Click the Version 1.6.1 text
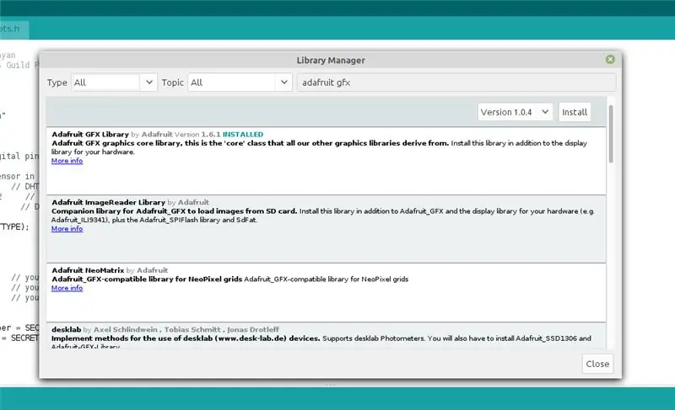675x410 pixels. click(x=197, y=135)
